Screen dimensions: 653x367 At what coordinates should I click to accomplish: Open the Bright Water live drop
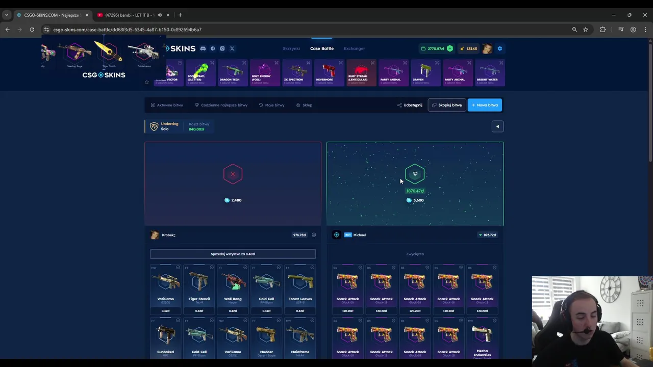click(x=489, y=72)
